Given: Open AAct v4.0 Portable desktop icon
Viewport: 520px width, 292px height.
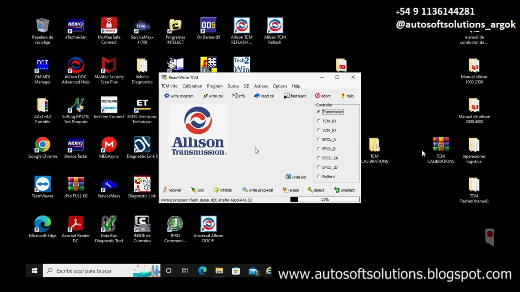Looking at the screenshot, I should (x=43, y=111).
